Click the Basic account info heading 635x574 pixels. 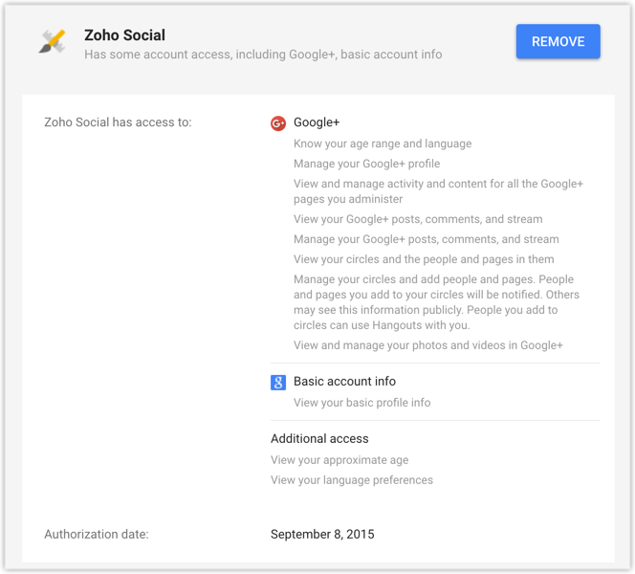(x=344, y=381)
